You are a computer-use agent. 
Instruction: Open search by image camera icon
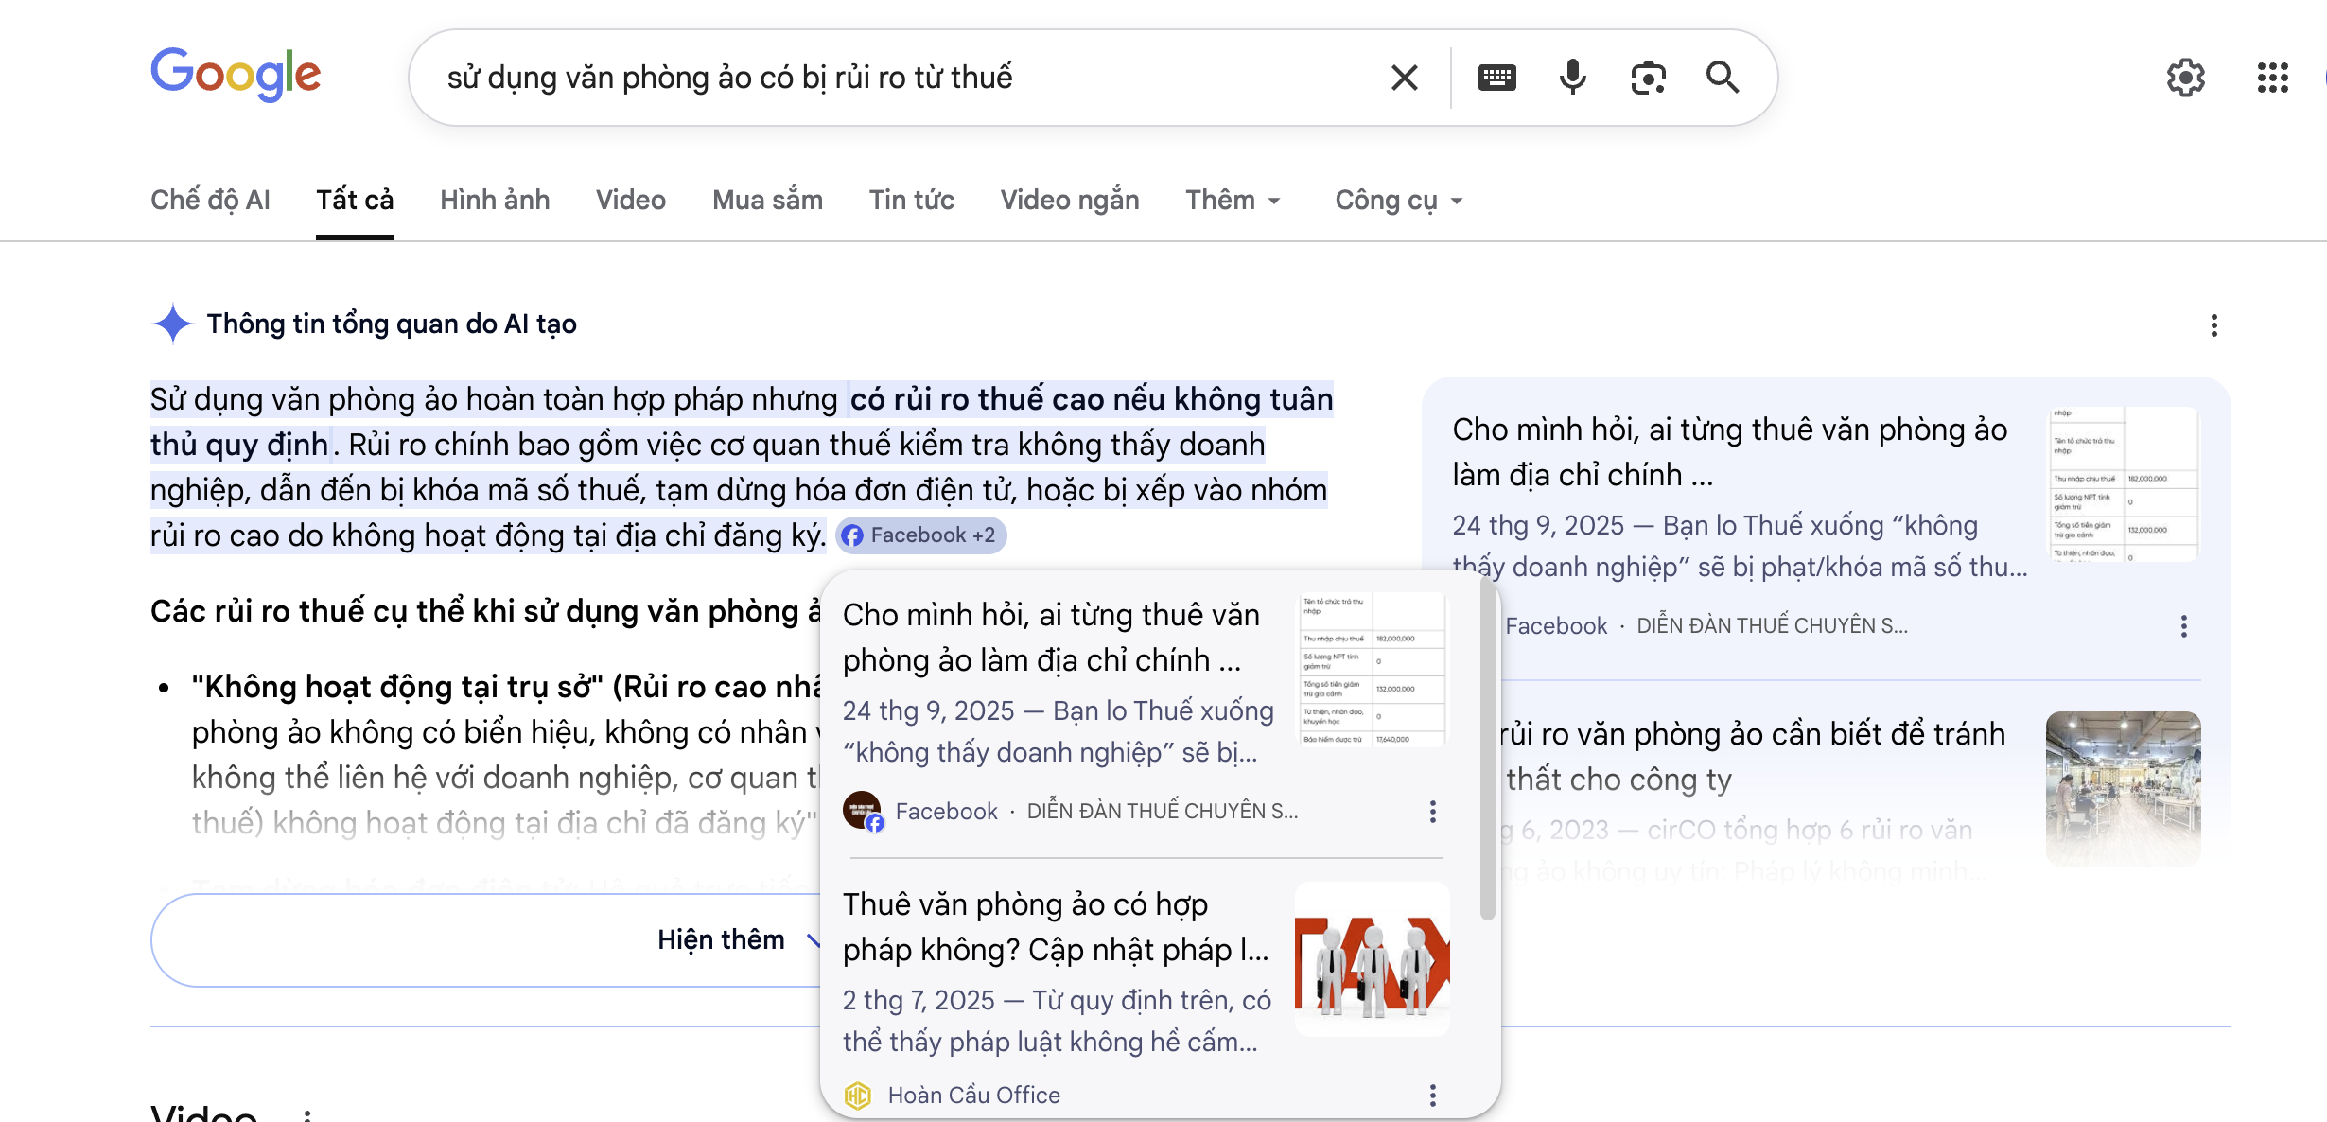click(x=1648, y=78)
